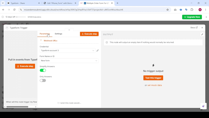The width and height of the screenshot is (209, 118).
Task: Switch to the Settings tab
Action: (x=58, y=34)
